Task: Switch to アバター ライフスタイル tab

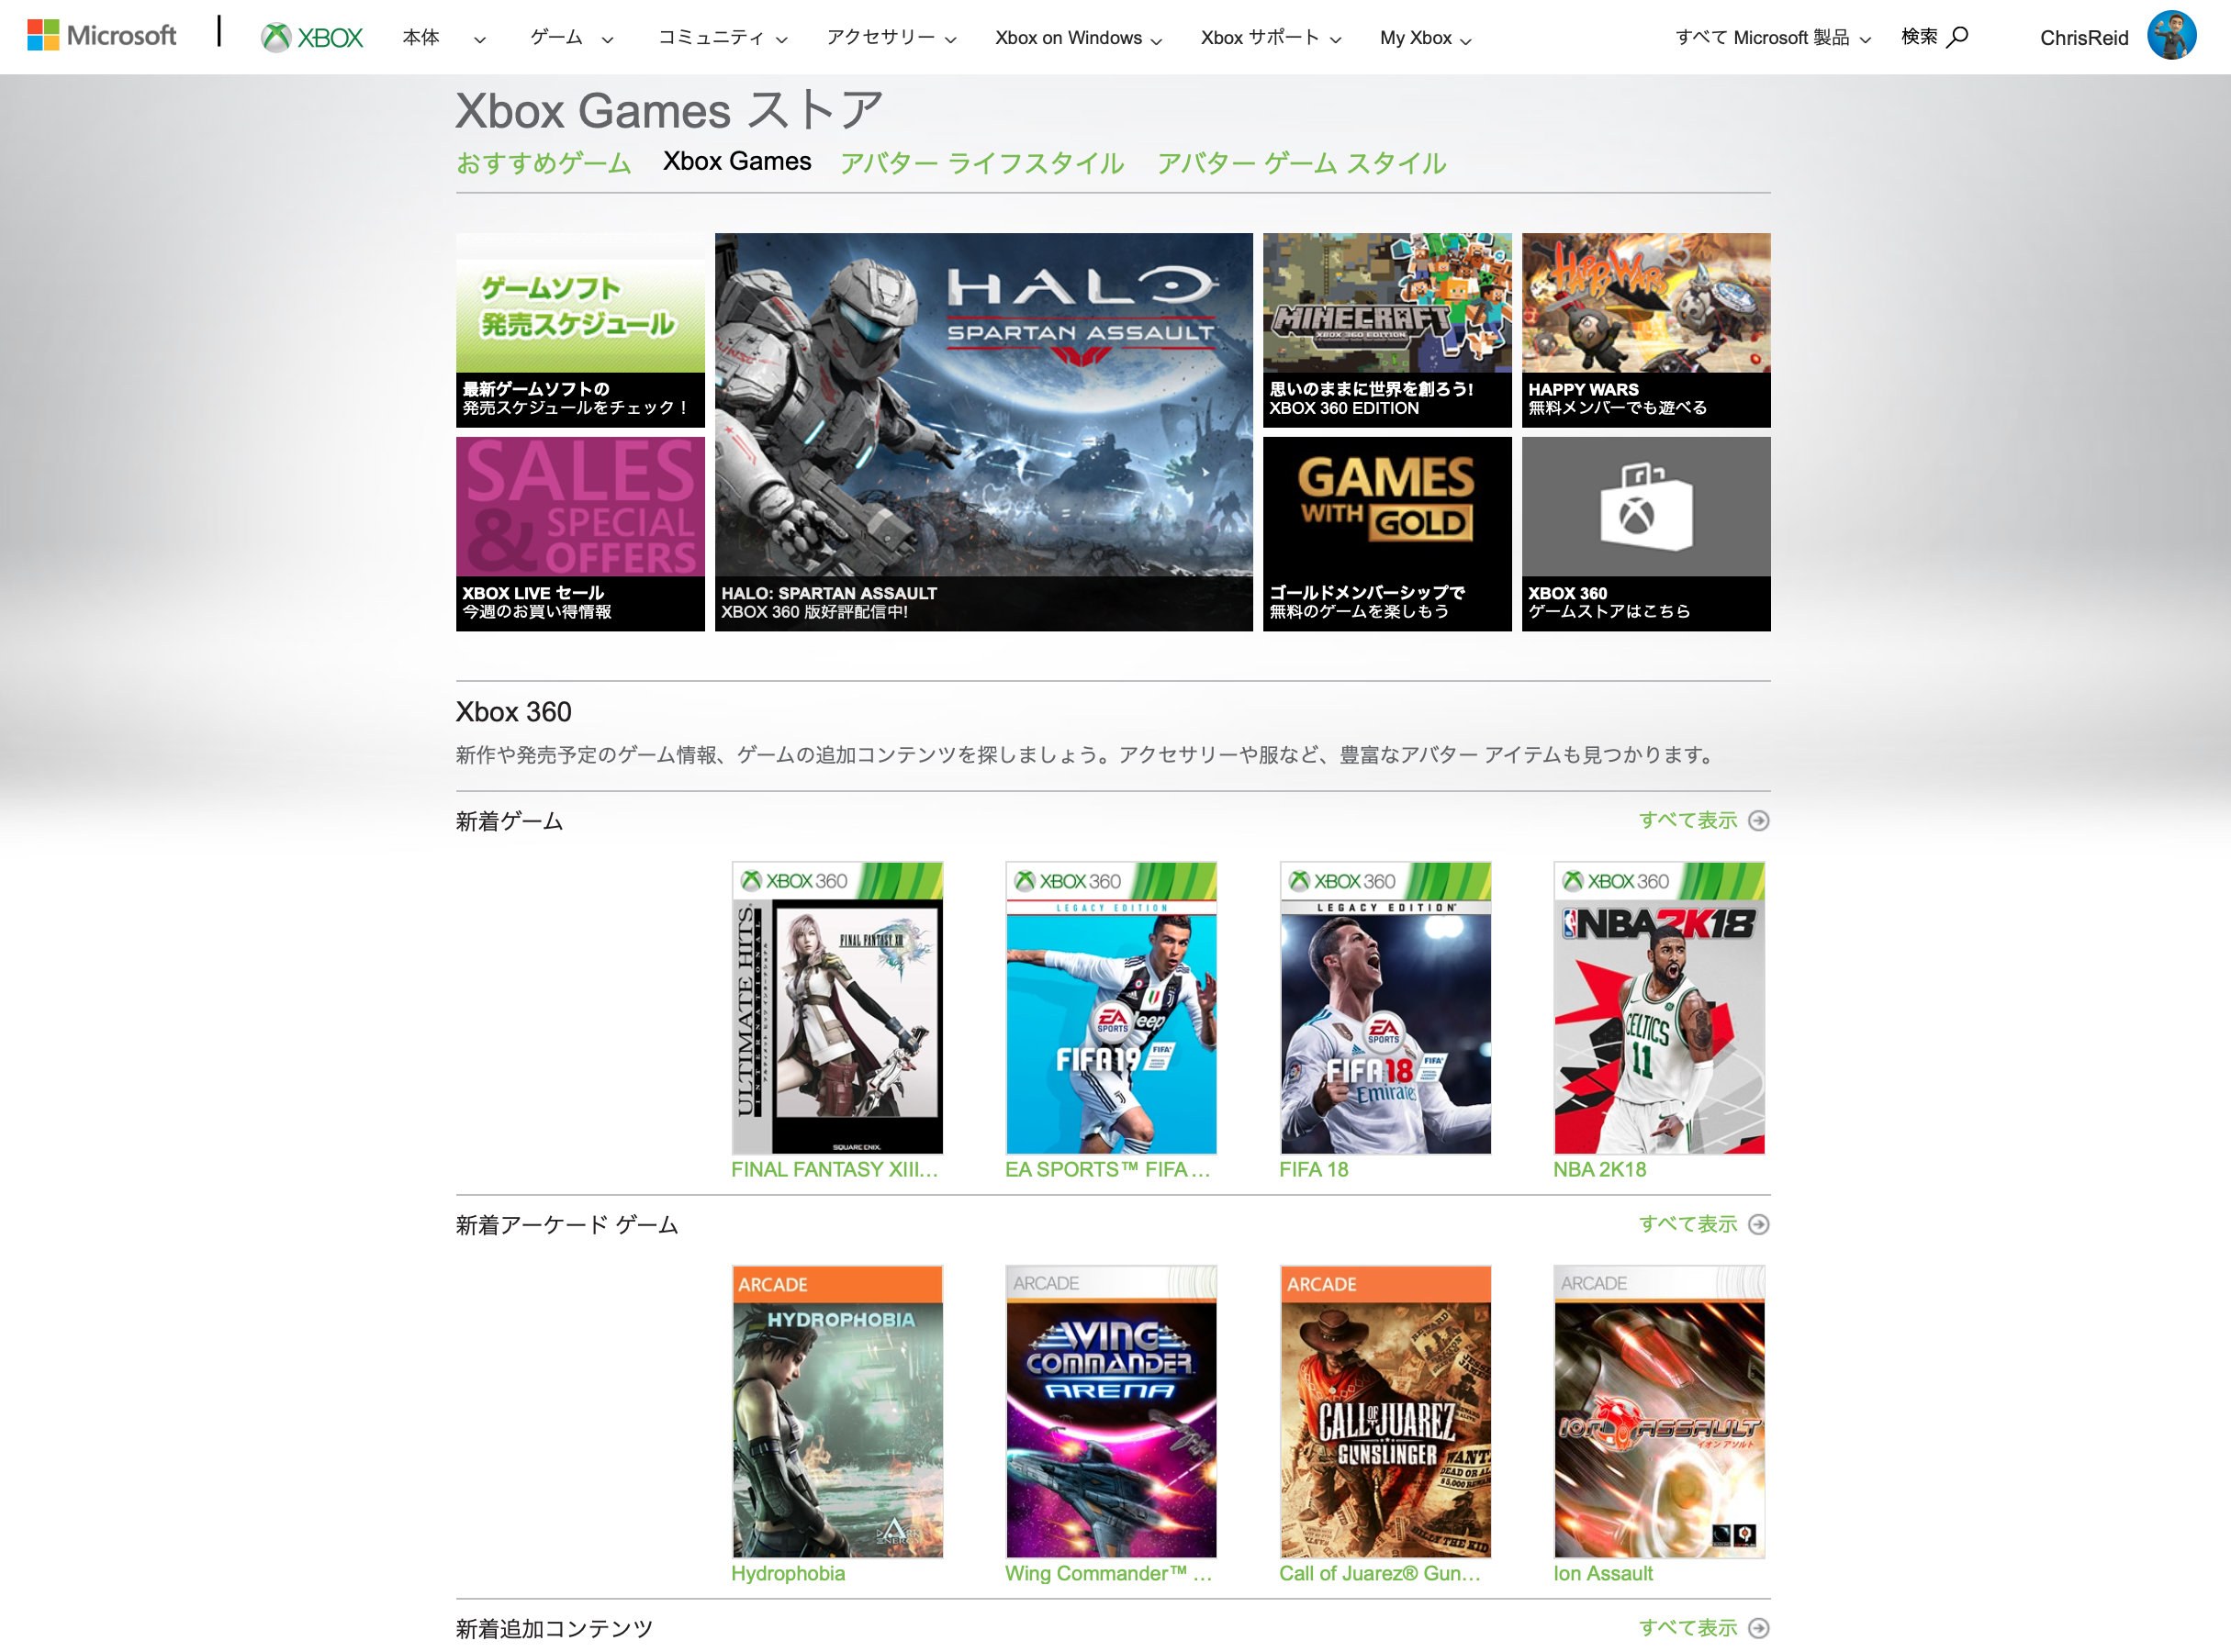Action: coord(981,163)
